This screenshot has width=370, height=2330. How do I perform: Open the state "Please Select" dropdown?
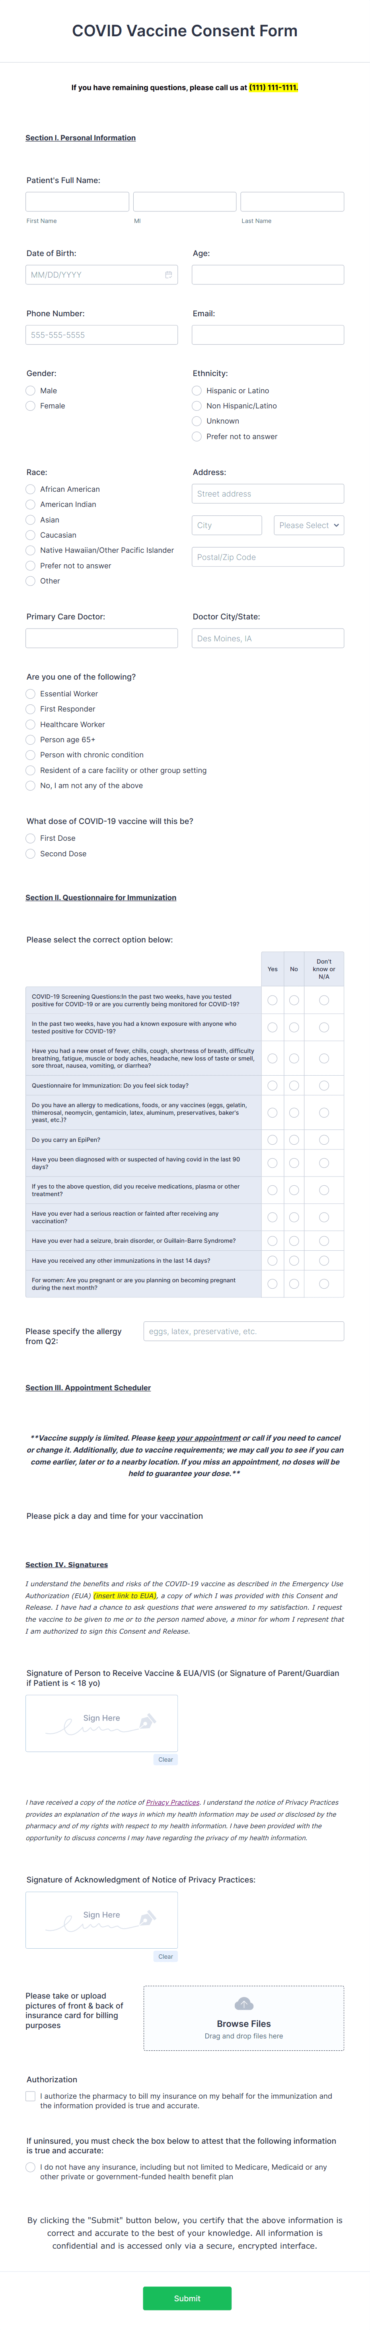(x=309, y=524)
